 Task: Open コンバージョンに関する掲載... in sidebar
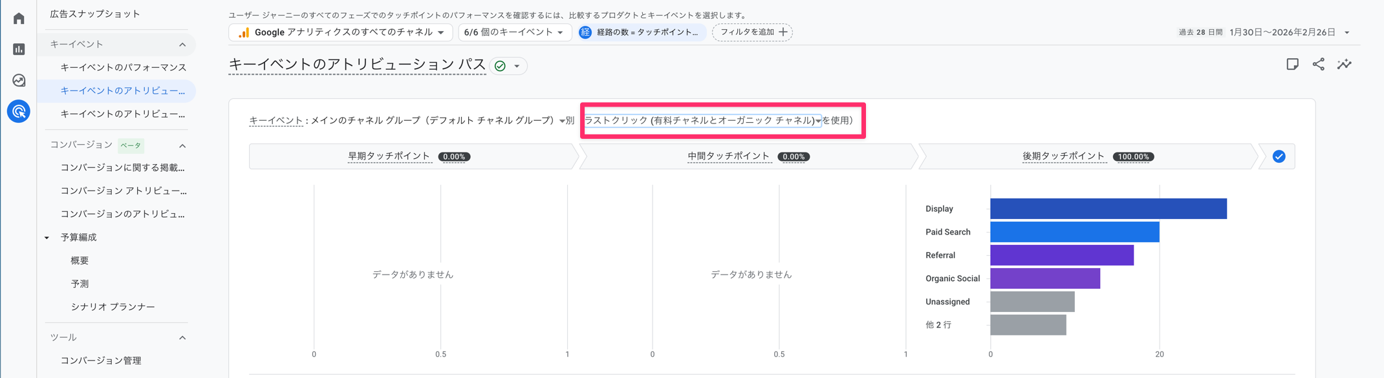[x=123, y=167]
